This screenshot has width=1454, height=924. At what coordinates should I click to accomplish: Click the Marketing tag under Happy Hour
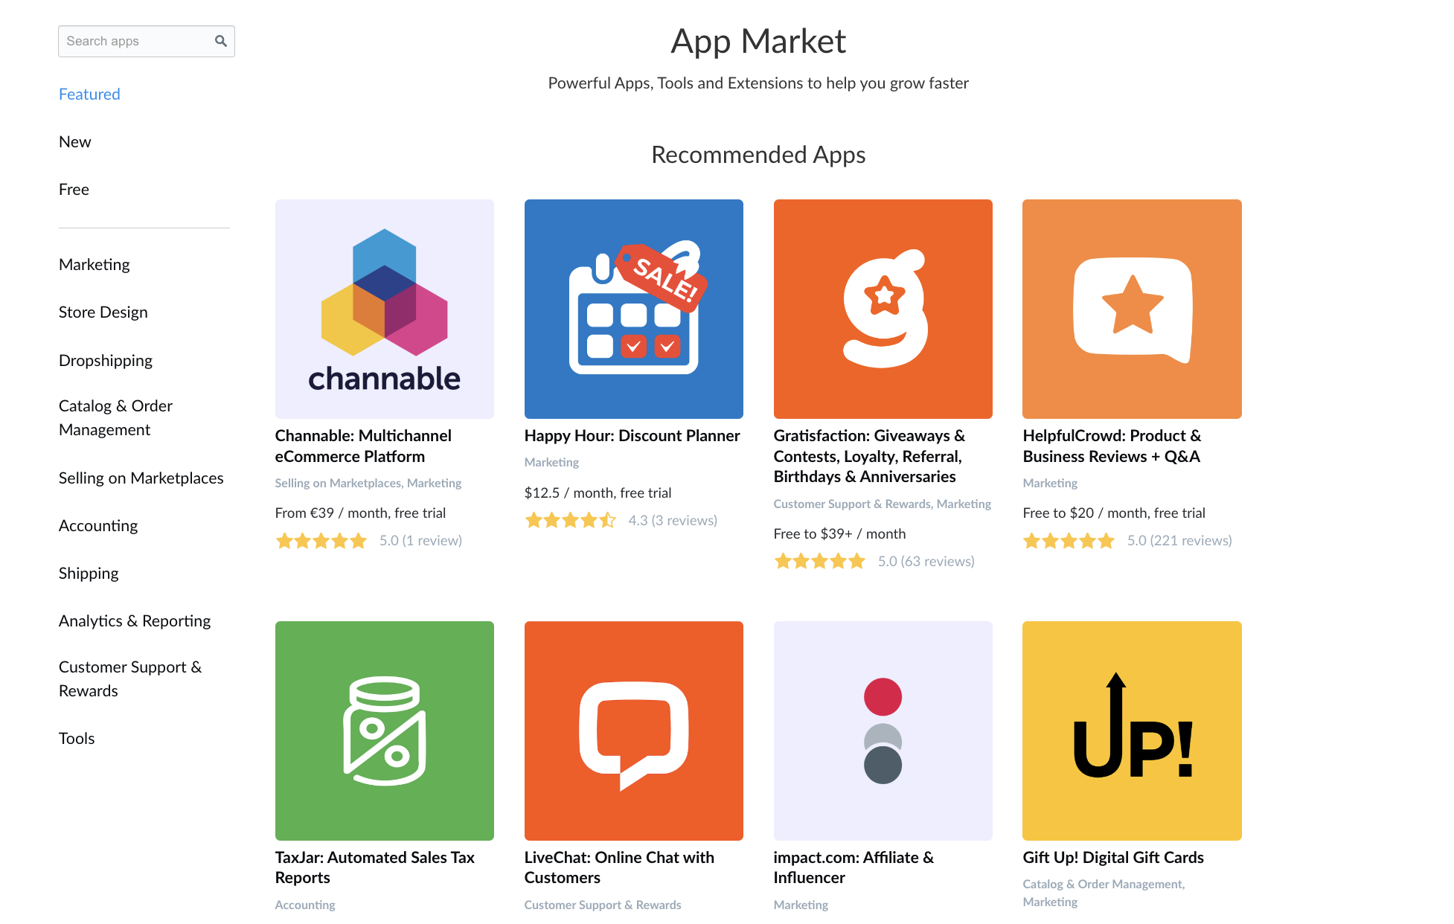click(x=551, y=462)
